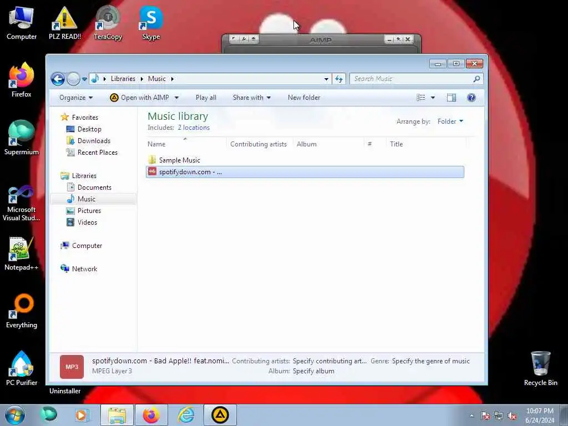Open the Documents library

click(94, 187)
